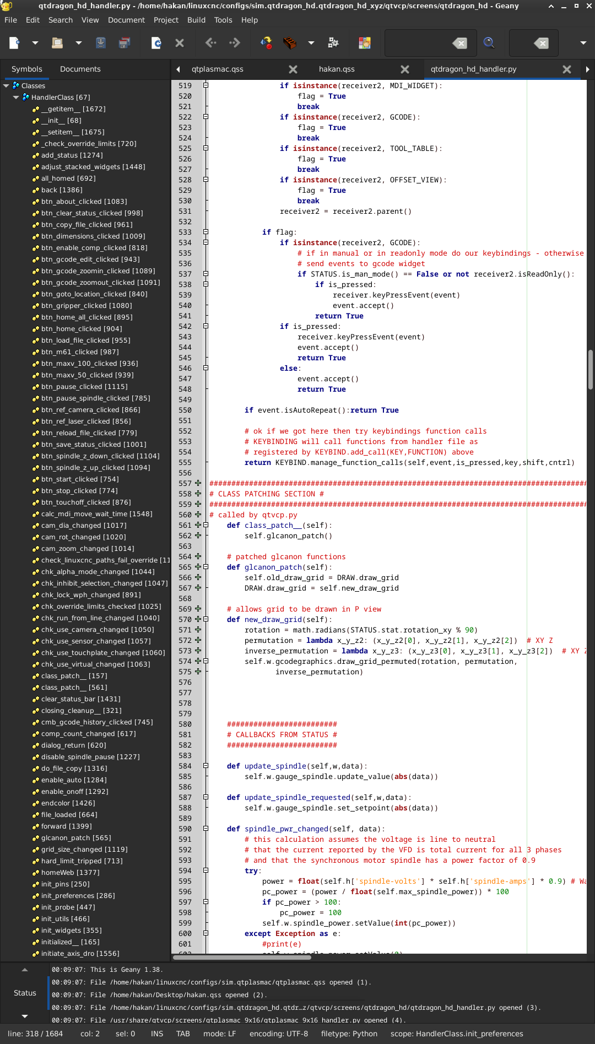Viewport: 595px width, 1044px height.
Task: Open the new-file template dropdown arrow
Action: point(35,43)
